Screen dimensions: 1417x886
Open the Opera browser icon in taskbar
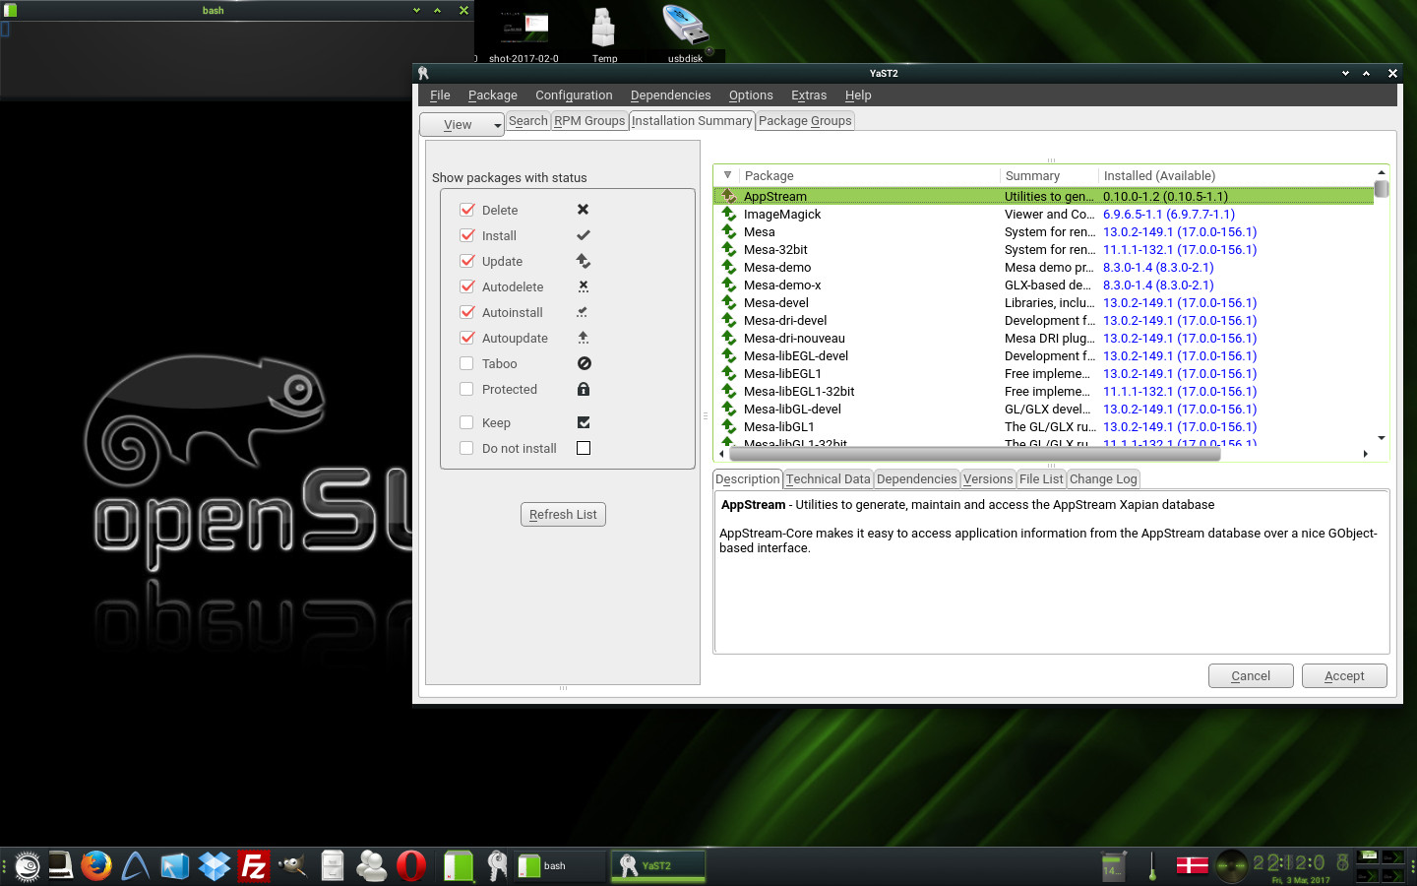(410, 865)
